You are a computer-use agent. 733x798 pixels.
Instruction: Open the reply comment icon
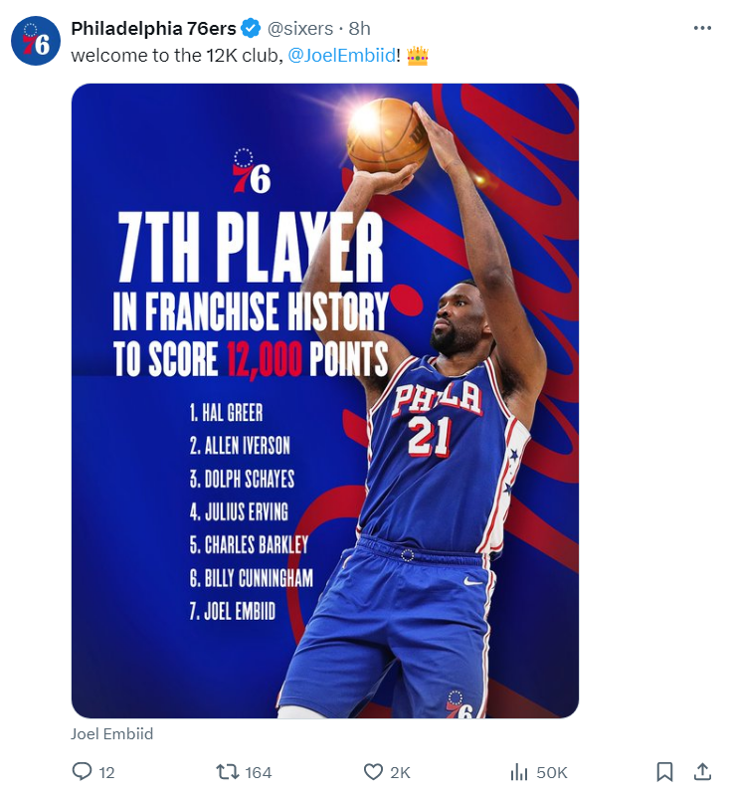coord(82,772)
